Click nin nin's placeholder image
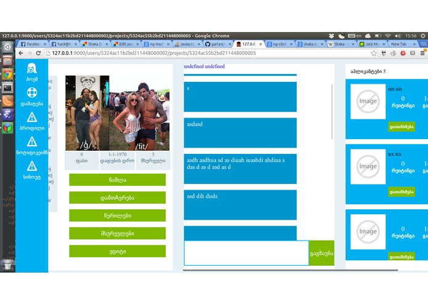The width and height of the screenshot is (428, 304). pos(368,102)
